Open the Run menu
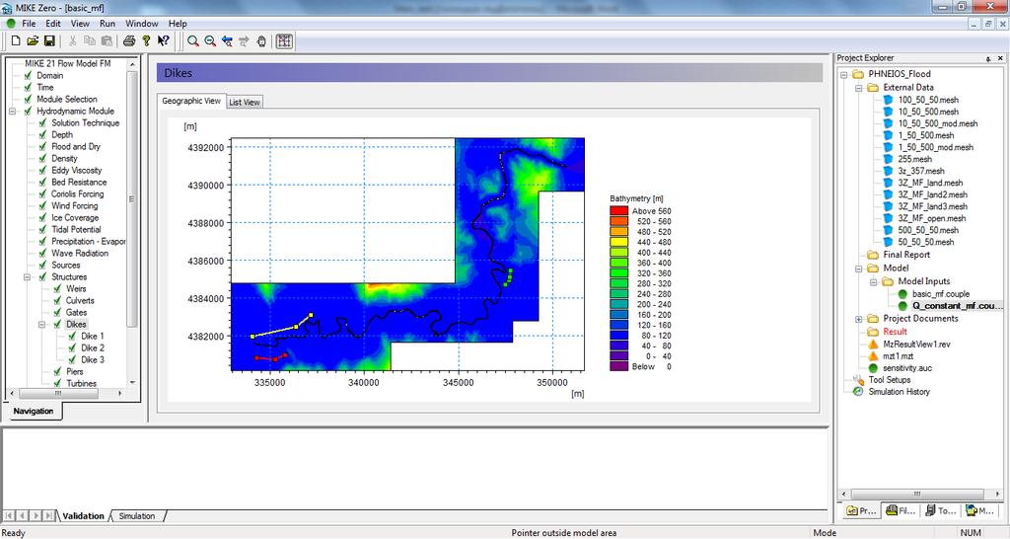This screenshot has width=1010, height=539. tap(108, 24)
